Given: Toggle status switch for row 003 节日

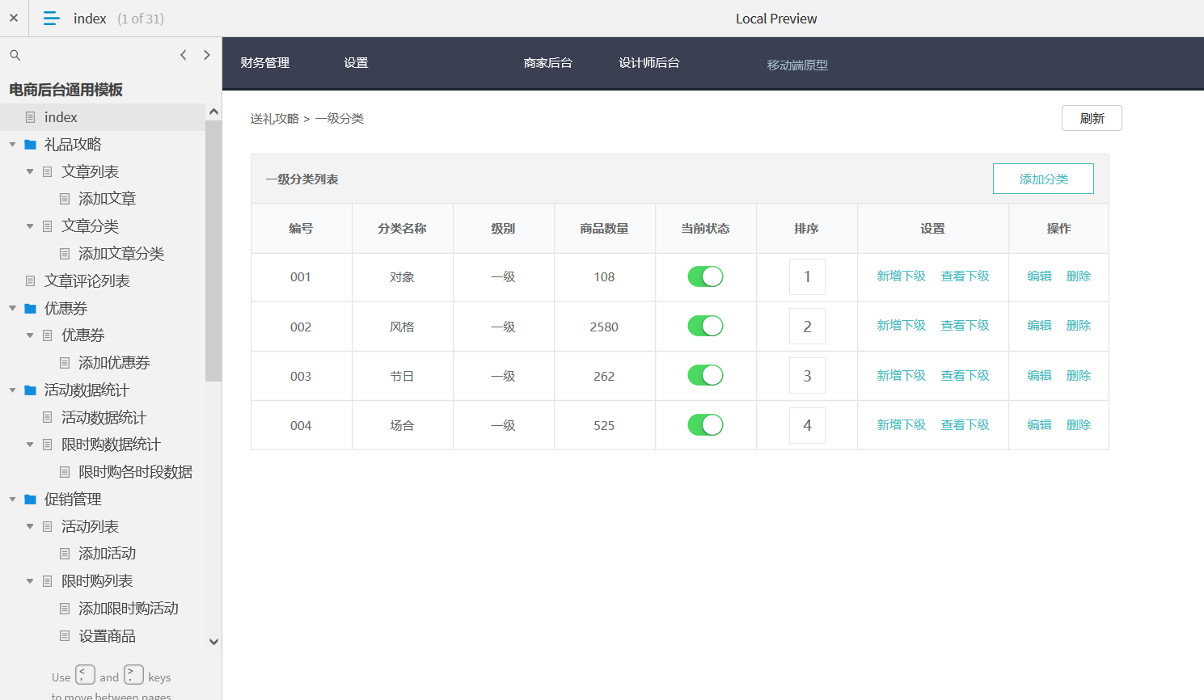Looking at the screenshot, I should click(x=705, y=375).
